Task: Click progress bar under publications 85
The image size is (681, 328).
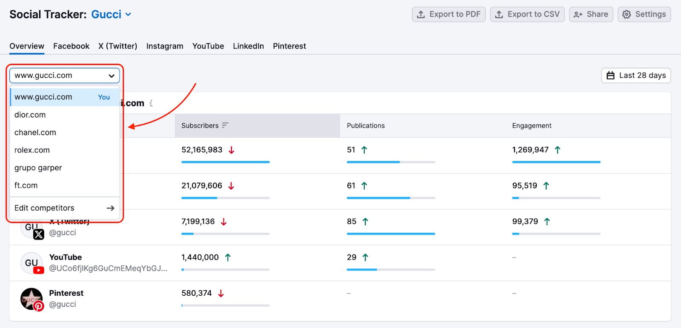Action: click(x=391, y=234)
